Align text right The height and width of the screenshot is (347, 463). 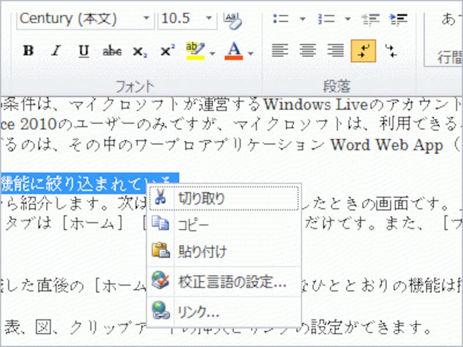click(x=336, y=51)
